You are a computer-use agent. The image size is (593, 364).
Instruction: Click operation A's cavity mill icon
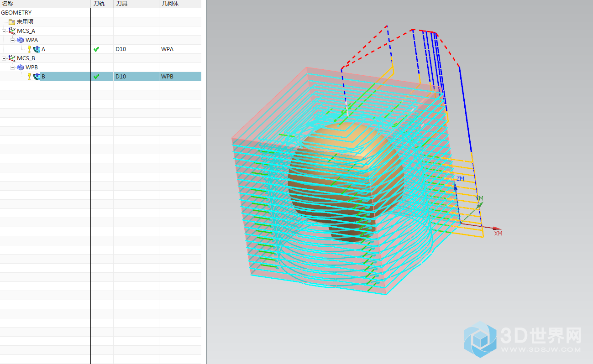click(x=37, y=49)
